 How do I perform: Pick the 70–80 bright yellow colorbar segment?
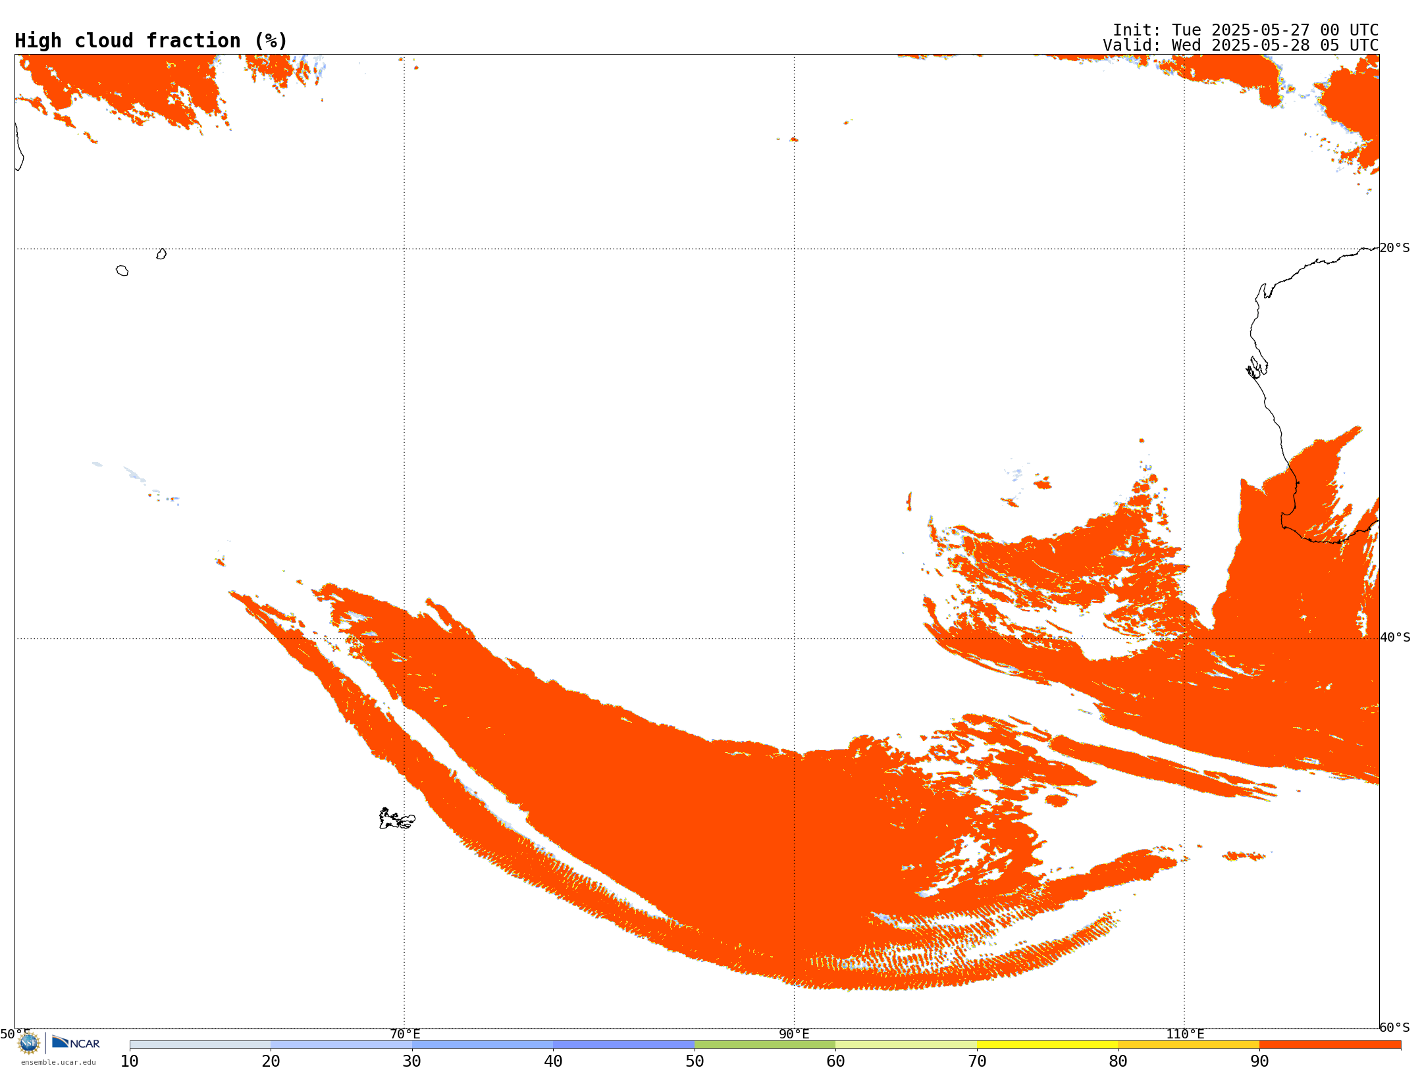pyautogui.click(x=1047, y=1045)
